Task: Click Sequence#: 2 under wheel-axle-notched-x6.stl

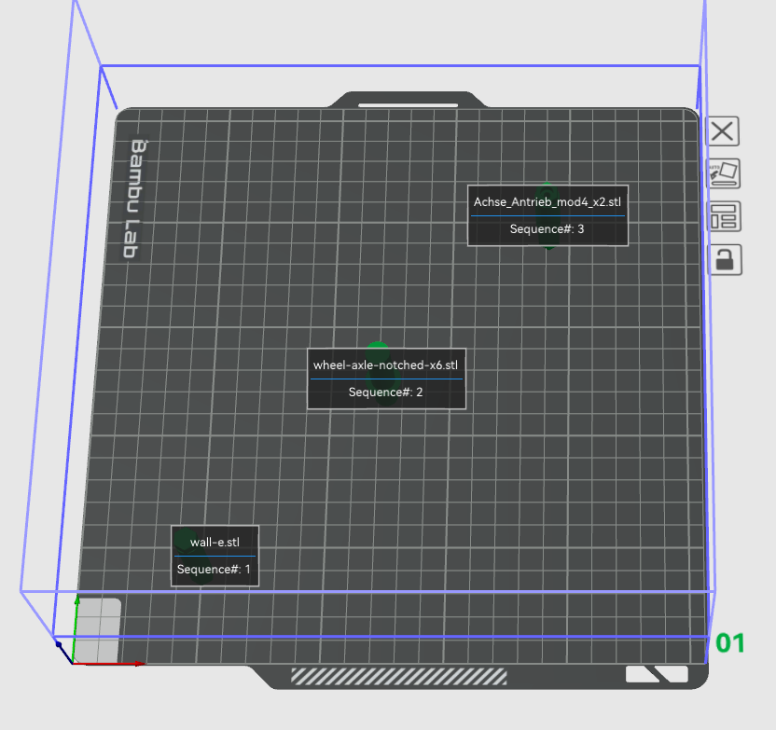Action: pos(386,392)
